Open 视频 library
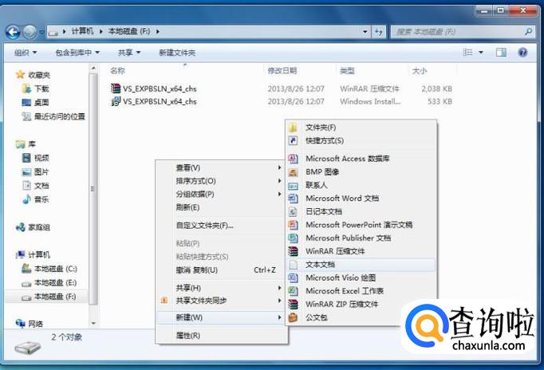This screenshot has width=544, height=370. [36, 158]
